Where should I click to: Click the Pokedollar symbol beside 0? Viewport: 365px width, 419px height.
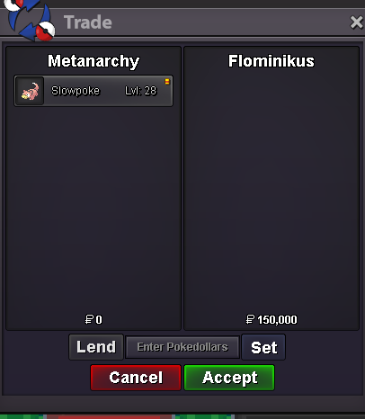pyautogui.click(x=89, y=319)
